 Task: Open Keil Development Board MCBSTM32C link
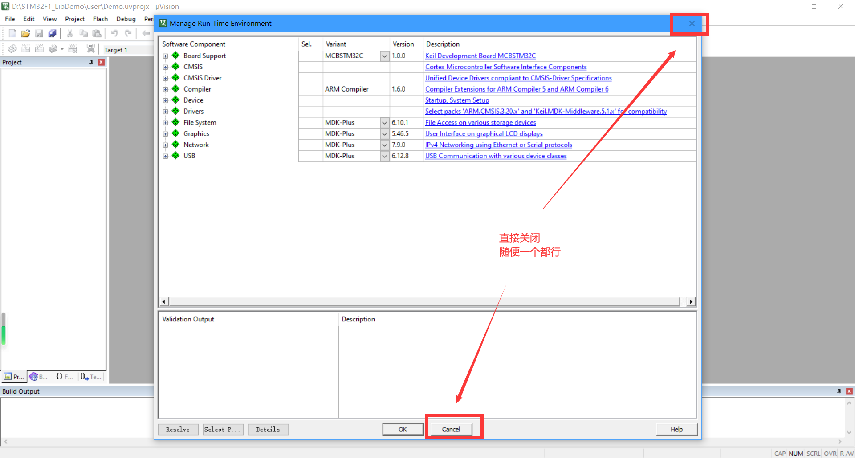click(480, 56)
